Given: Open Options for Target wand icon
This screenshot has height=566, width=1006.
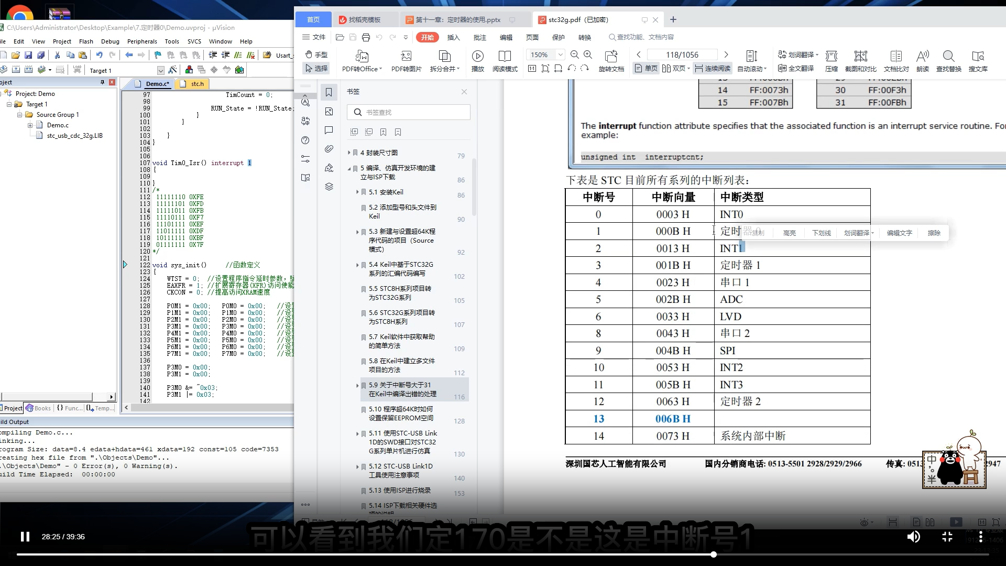Looking at the screenshot, I should (172, 70).
